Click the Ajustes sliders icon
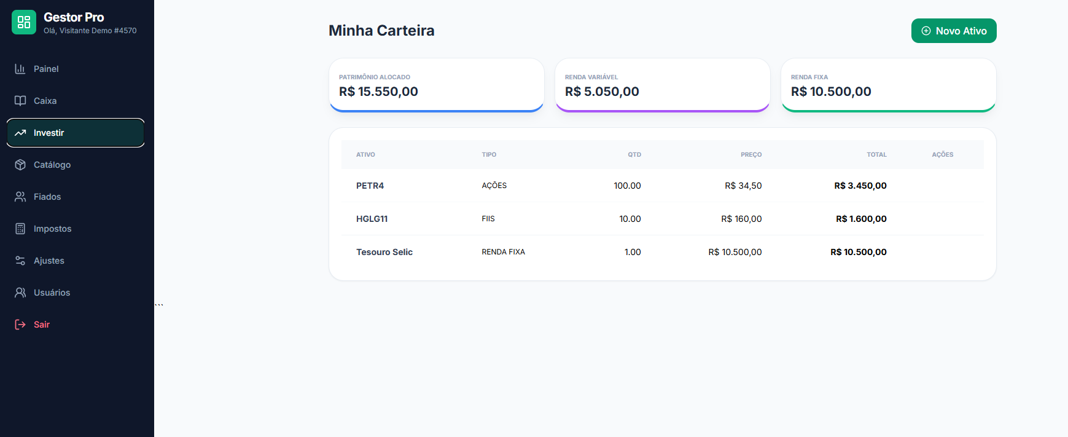Image resolution: width=1068 pixels, height=437 pixels. 20,261
